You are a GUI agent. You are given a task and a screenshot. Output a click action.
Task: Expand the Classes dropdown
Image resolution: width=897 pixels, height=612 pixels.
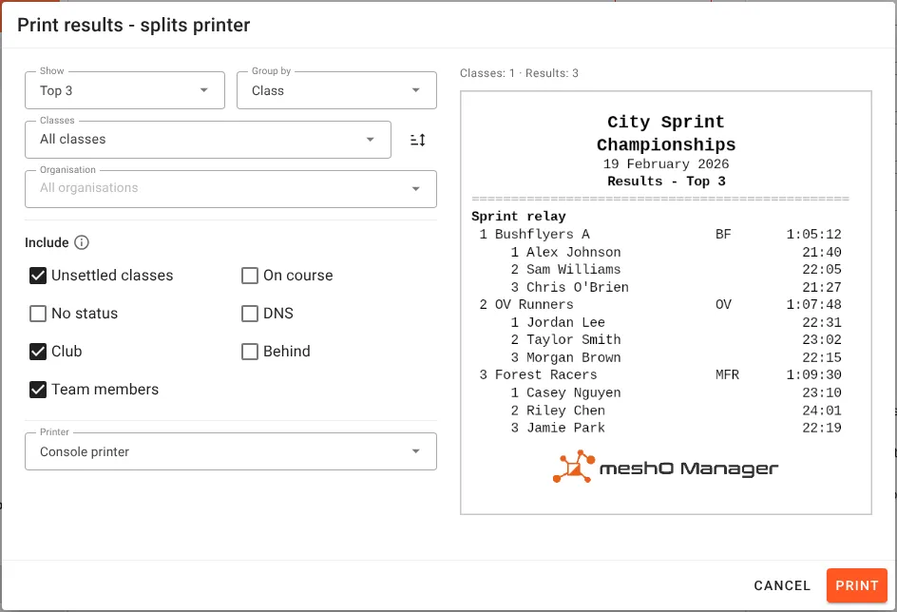coord(208,140)
